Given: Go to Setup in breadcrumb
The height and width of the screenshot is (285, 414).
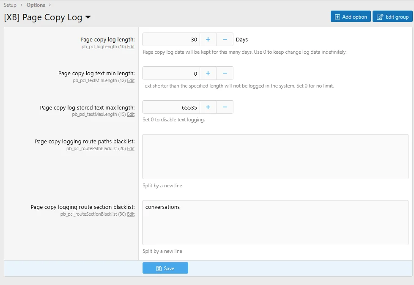Looking at the screenshot, I should tap(10, 5).
